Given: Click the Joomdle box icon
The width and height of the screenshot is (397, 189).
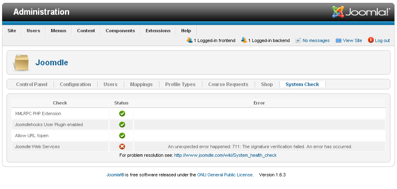Looking at the screenshot, I should pyautogui.click(x=21, y=62).
